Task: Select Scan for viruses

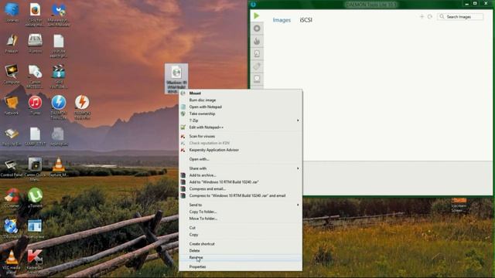Action: coord(241,136)
